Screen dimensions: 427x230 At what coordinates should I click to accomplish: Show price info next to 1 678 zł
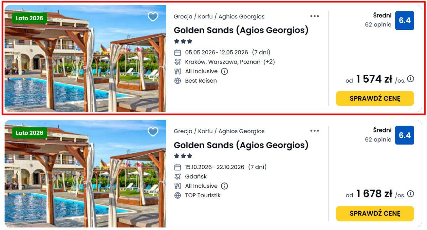coord(411,193)
